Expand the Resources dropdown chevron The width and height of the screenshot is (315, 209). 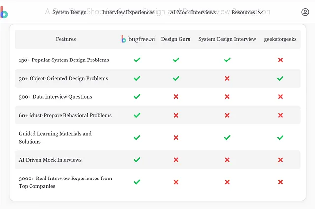(x=260, y=12)
